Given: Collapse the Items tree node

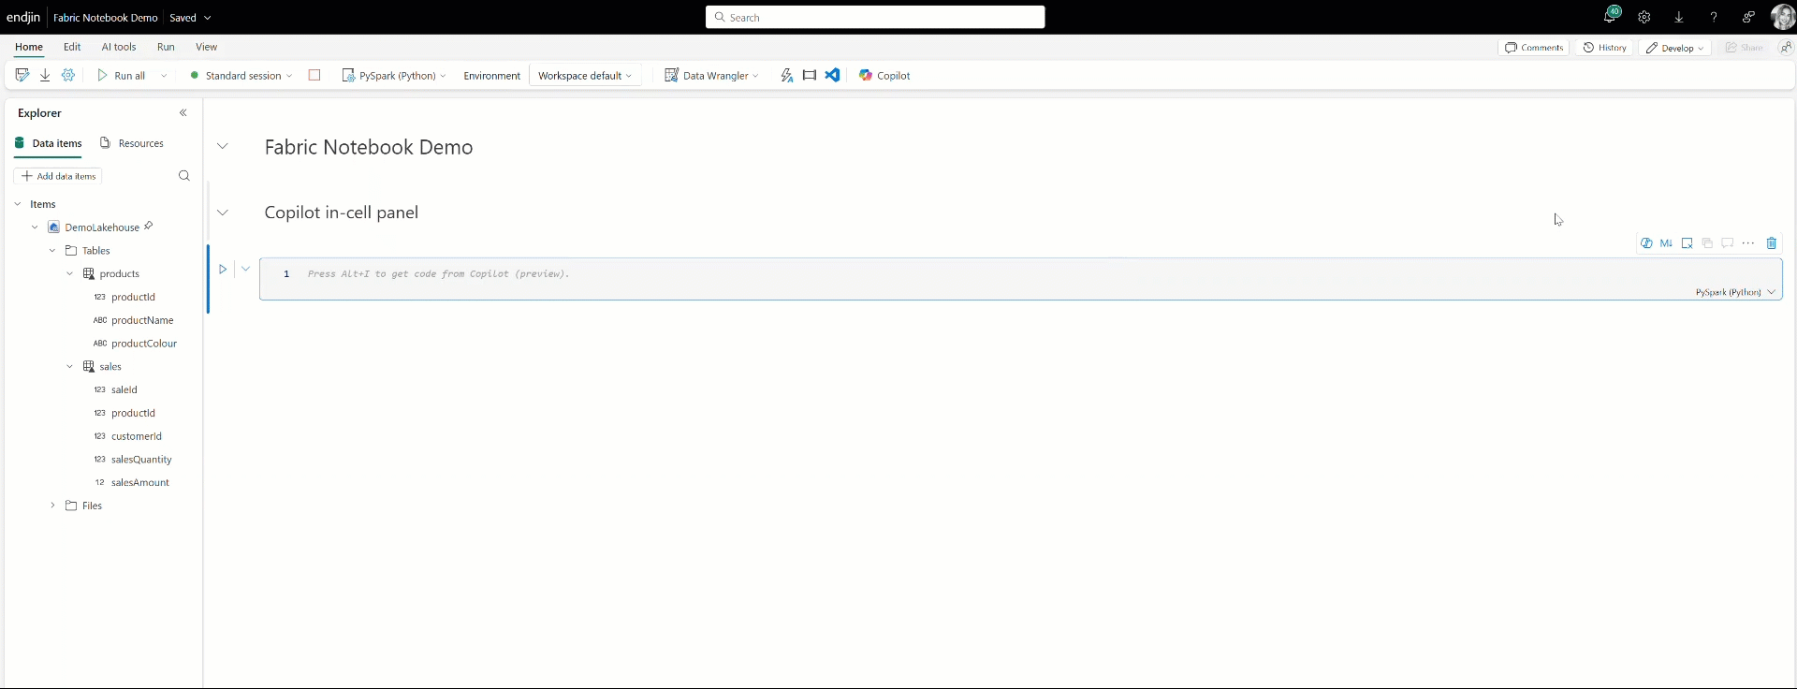Looking at the screenshot, I should (18, 204).
